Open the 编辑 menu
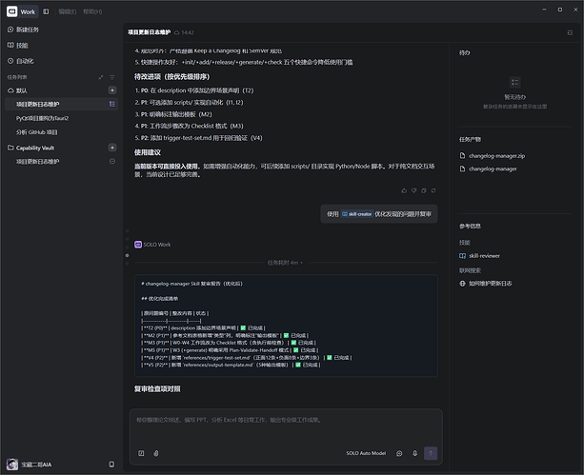The height and width of the screenshot is (475, 584). 68,12
